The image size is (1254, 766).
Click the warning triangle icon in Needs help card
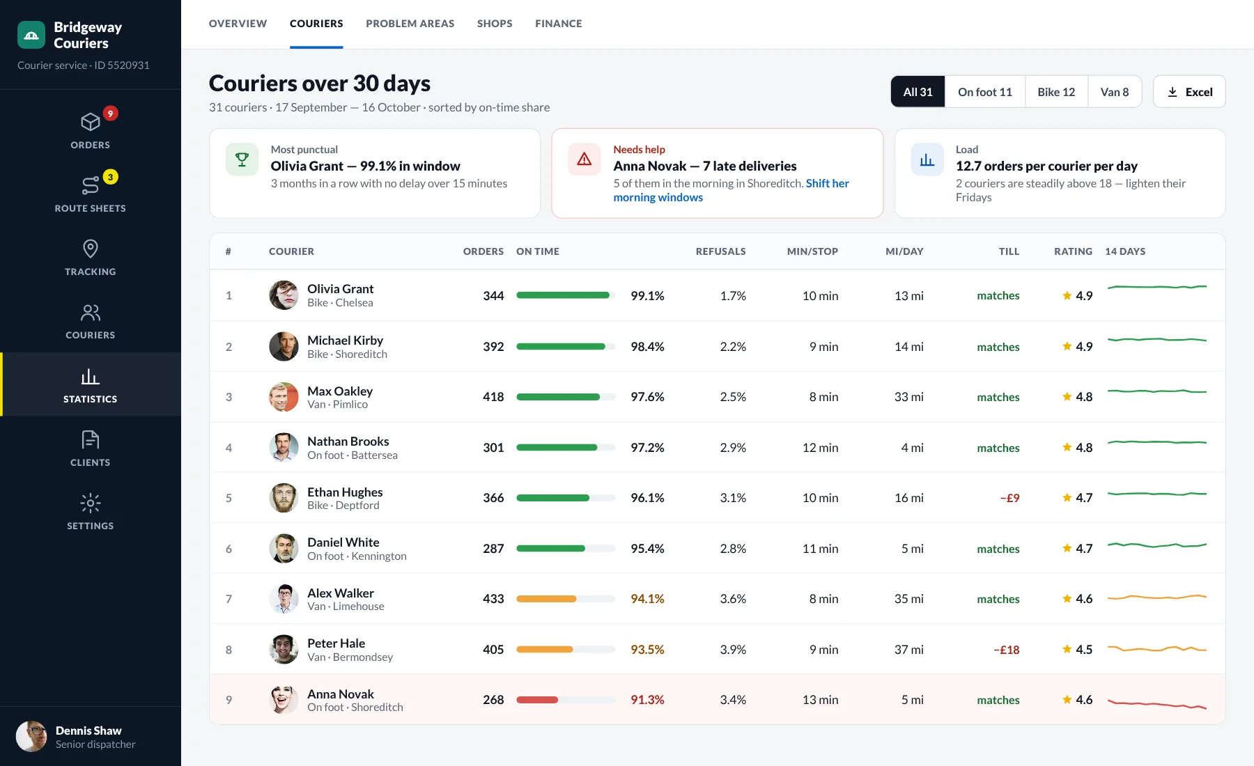584,159
